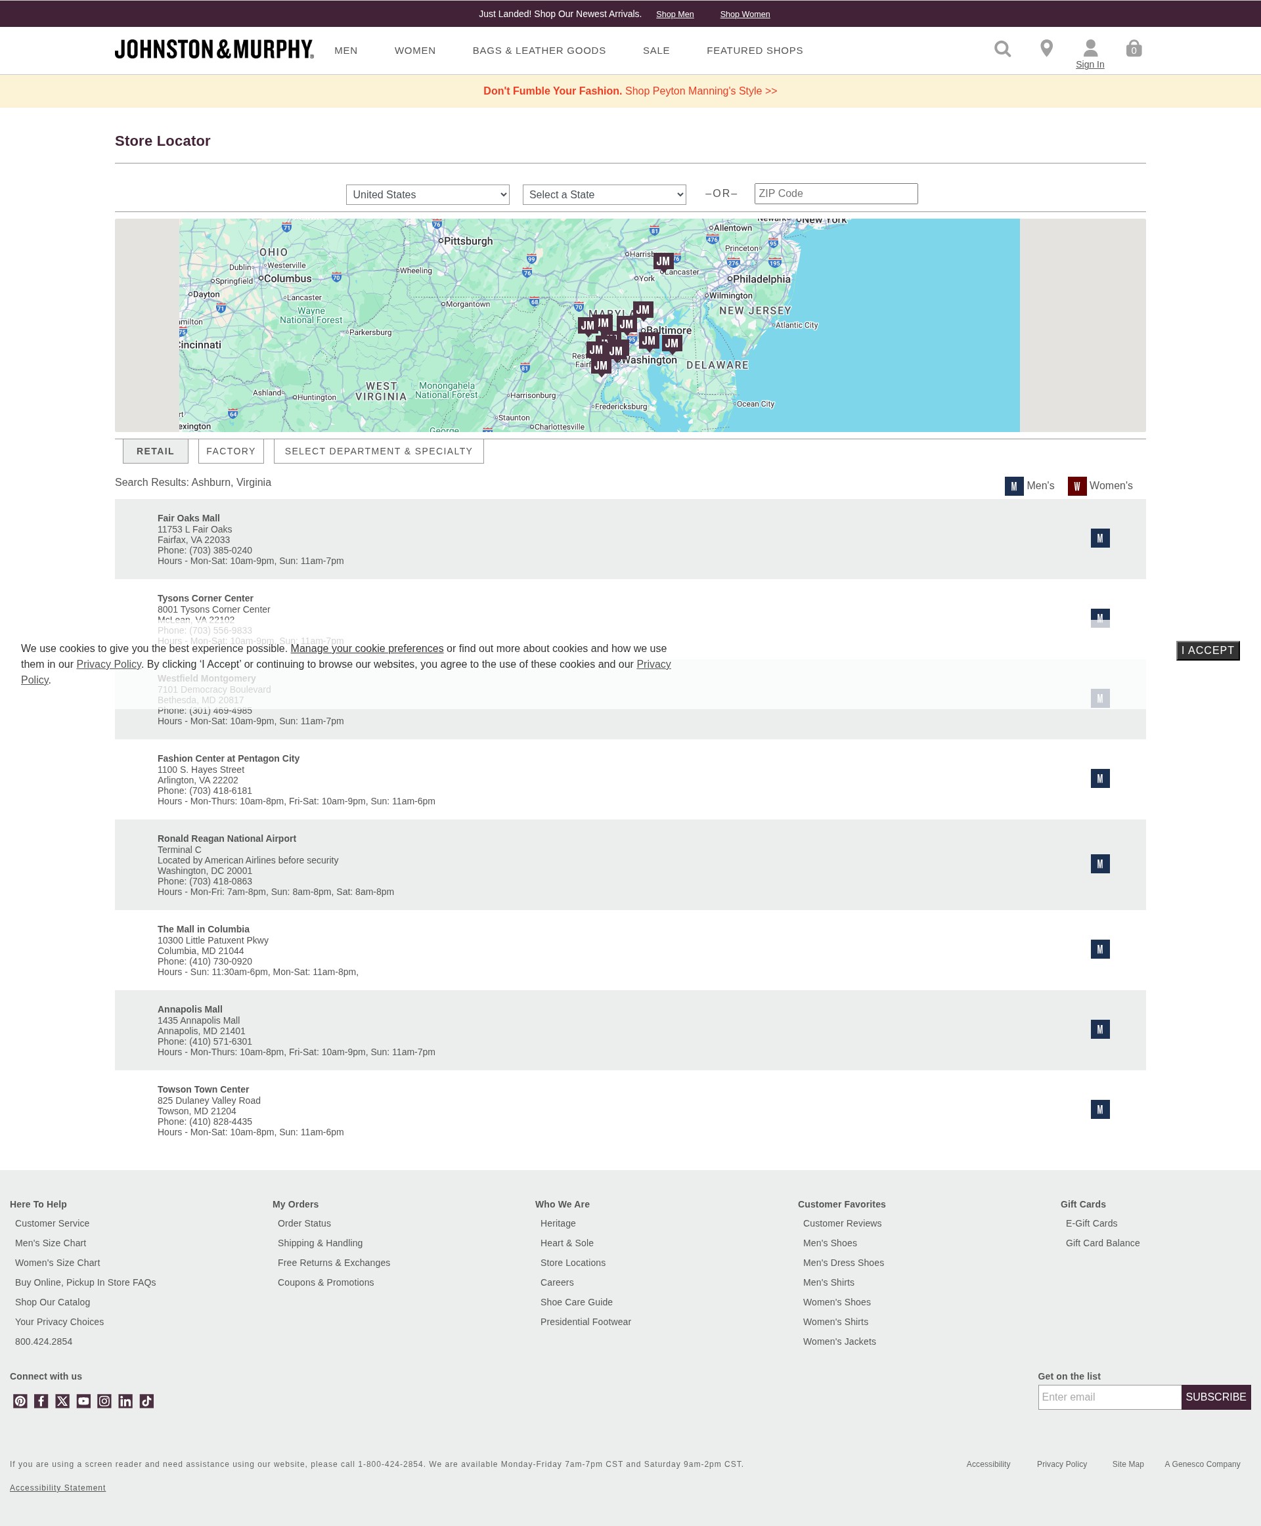Click the SUBSCRIBE button

coord(1215,1397)
